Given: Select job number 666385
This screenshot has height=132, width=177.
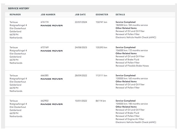Looking at the screenshot, I should pos(45,75).
